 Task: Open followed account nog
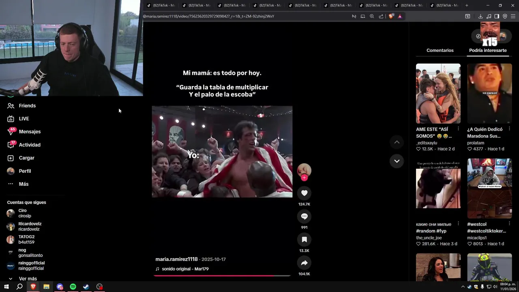coord(24,253)
